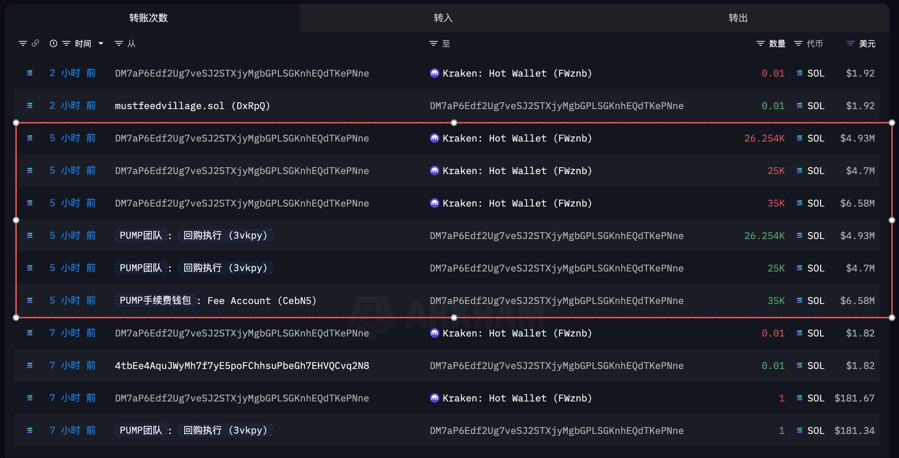Screen dimensions: 899x458
Task: Click the green 26.254K amount
Action: [x=765, y=236]
